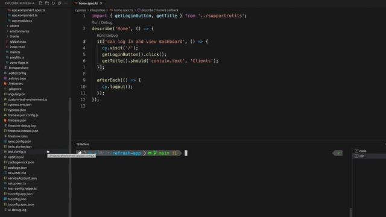
Task: Open .browserslistrc file
Action: [19, 68]
